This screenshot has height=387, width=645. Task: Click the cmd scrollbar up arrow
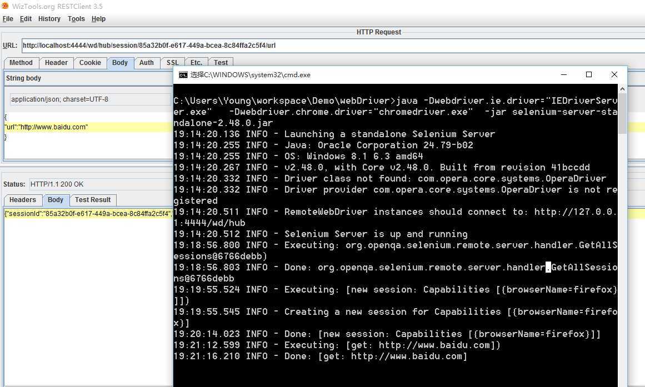(622, 88)
